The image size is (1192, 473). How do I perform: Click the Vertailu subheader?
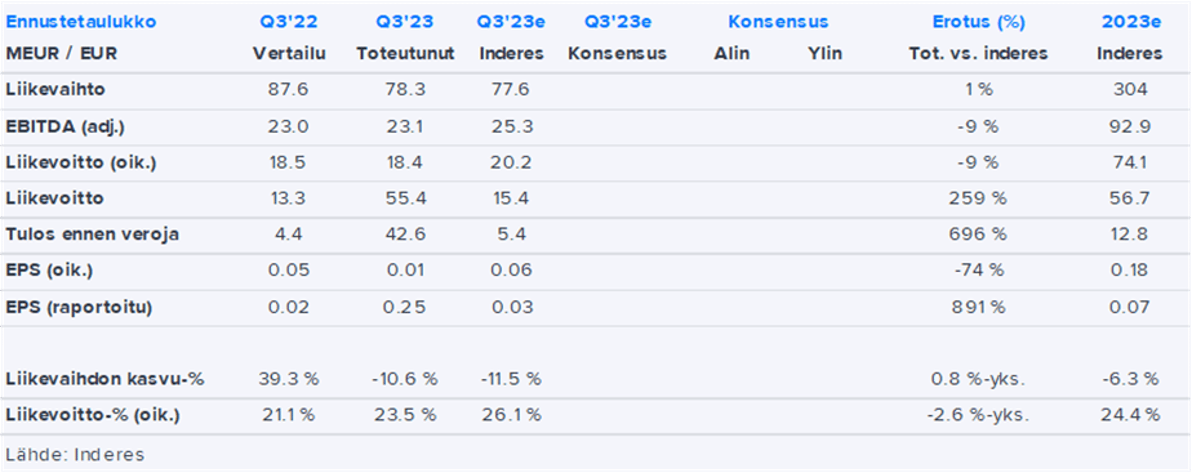pyautogui.click(x=289, y=54)
